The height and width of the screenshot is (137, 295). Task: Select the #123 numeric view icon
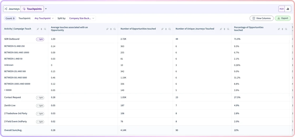[282, 9]
